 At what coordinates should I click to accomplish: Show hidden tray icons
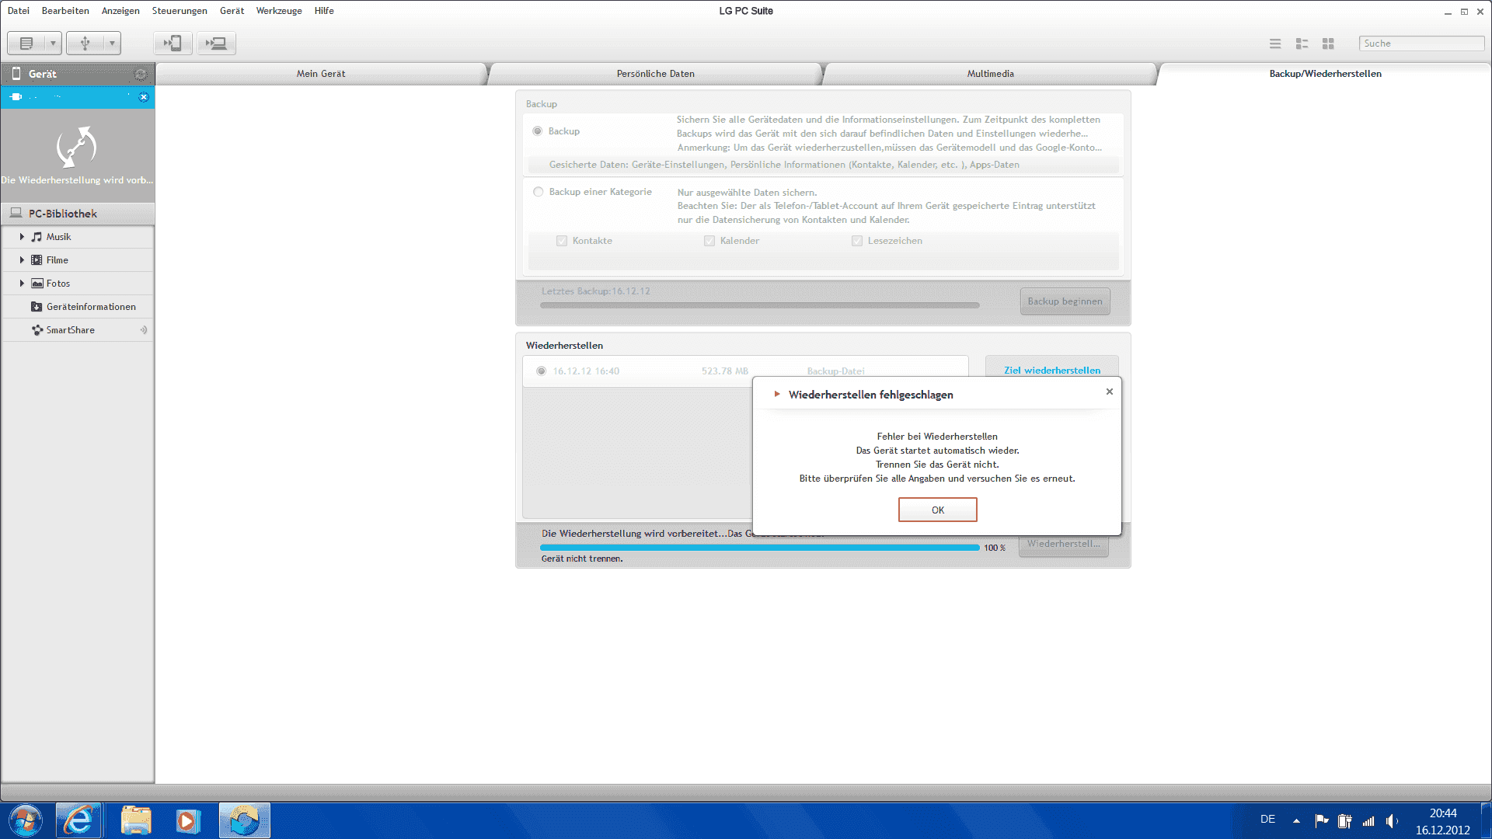point(1296,820)
